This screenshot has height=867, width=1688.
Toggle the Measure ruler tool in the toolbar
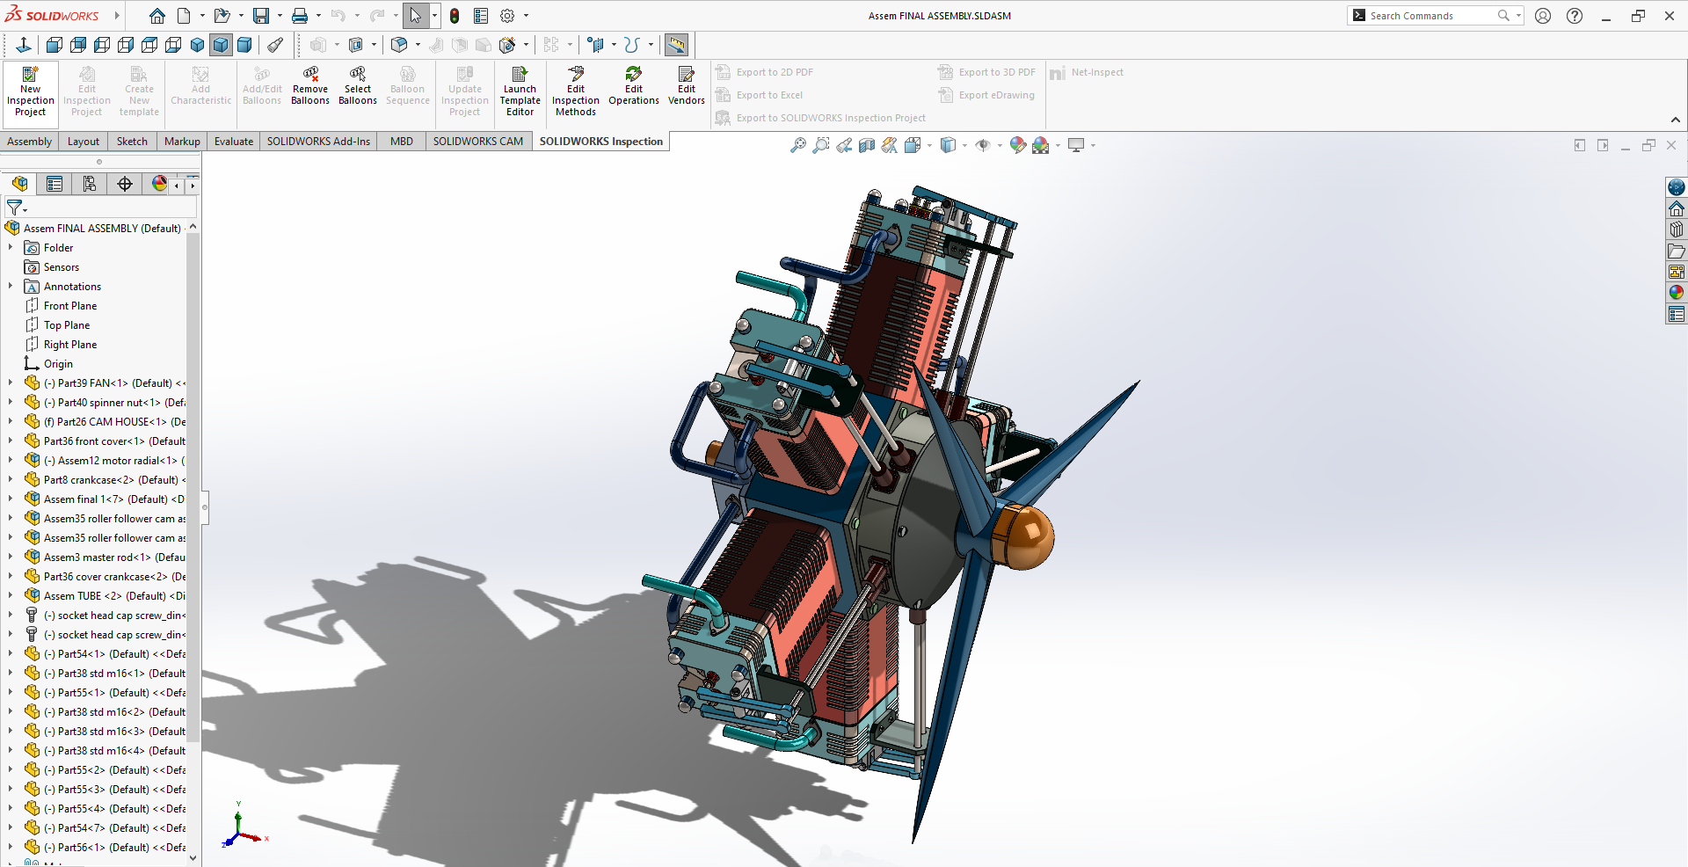(676, 45)
